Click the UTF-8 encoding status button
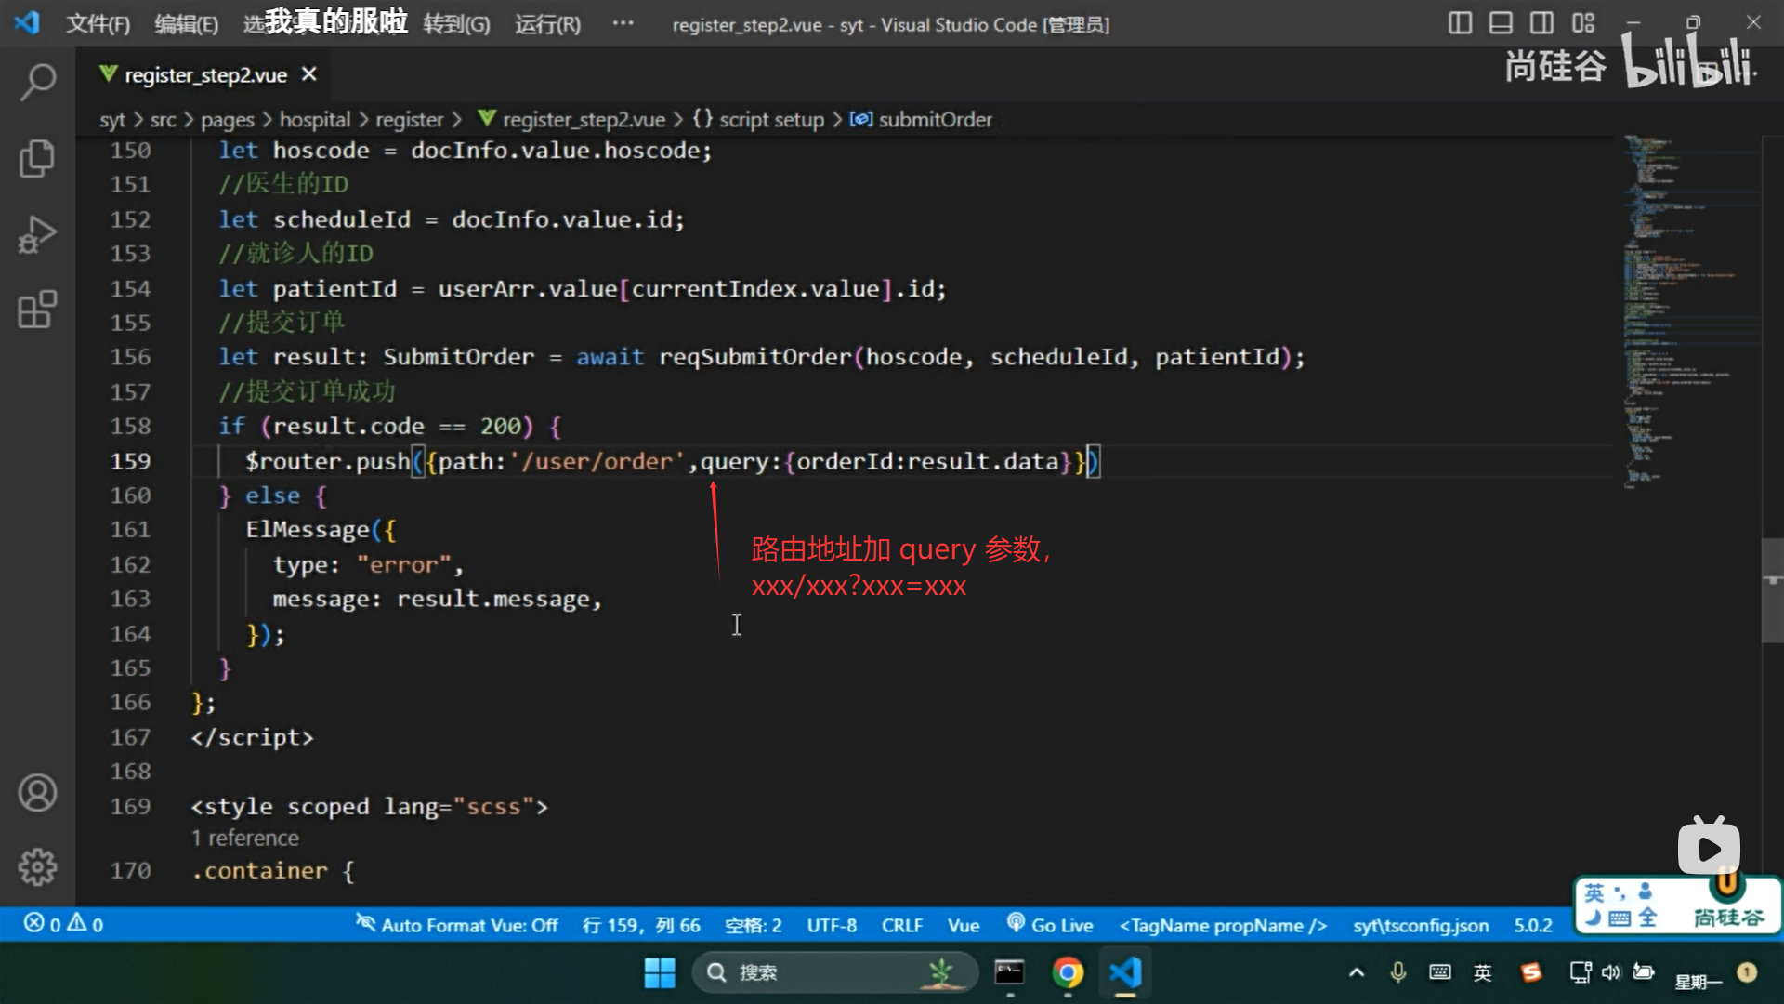 tap(832, 925)
